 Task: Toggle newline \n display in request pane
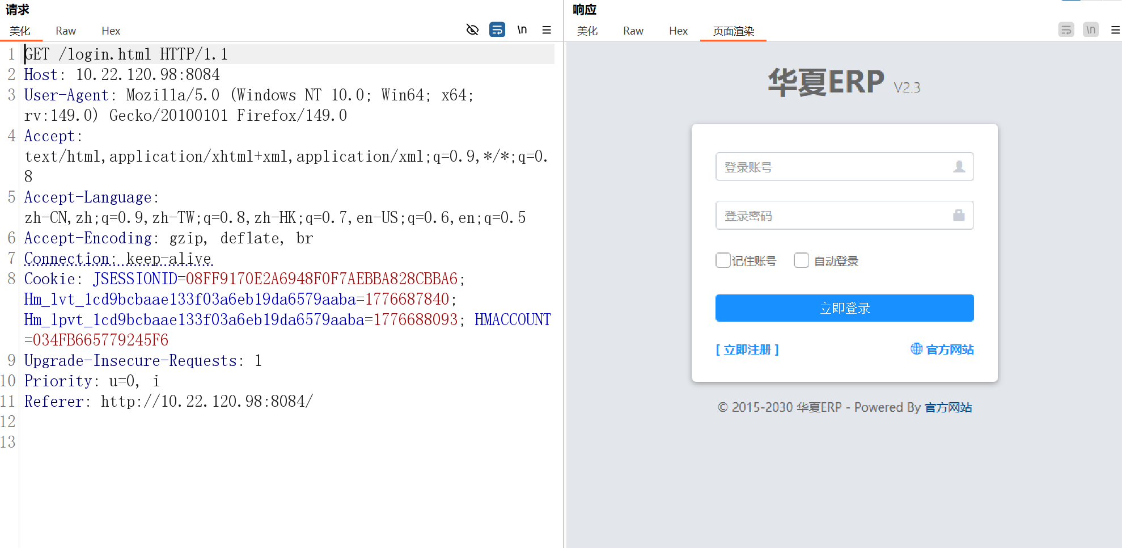click(522, 29)
